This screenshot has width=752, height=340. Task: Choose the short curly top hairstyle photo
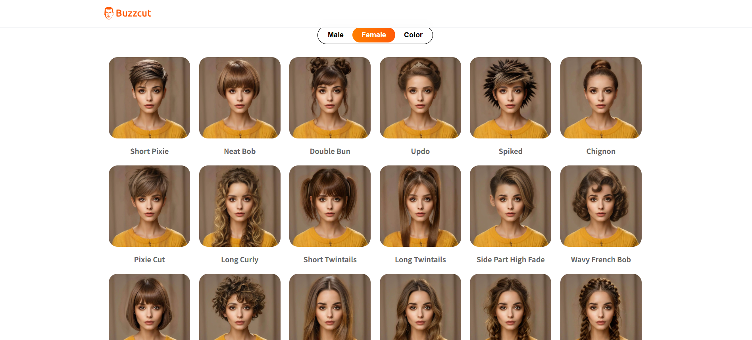pyautogui.click(x=240, y=307)
